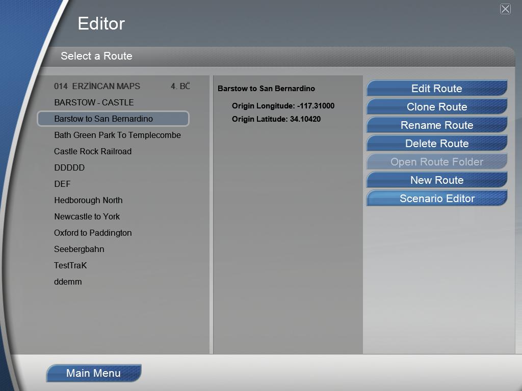
Task: Select Barstow to San Bernardino in the route list
Action: 113,119
